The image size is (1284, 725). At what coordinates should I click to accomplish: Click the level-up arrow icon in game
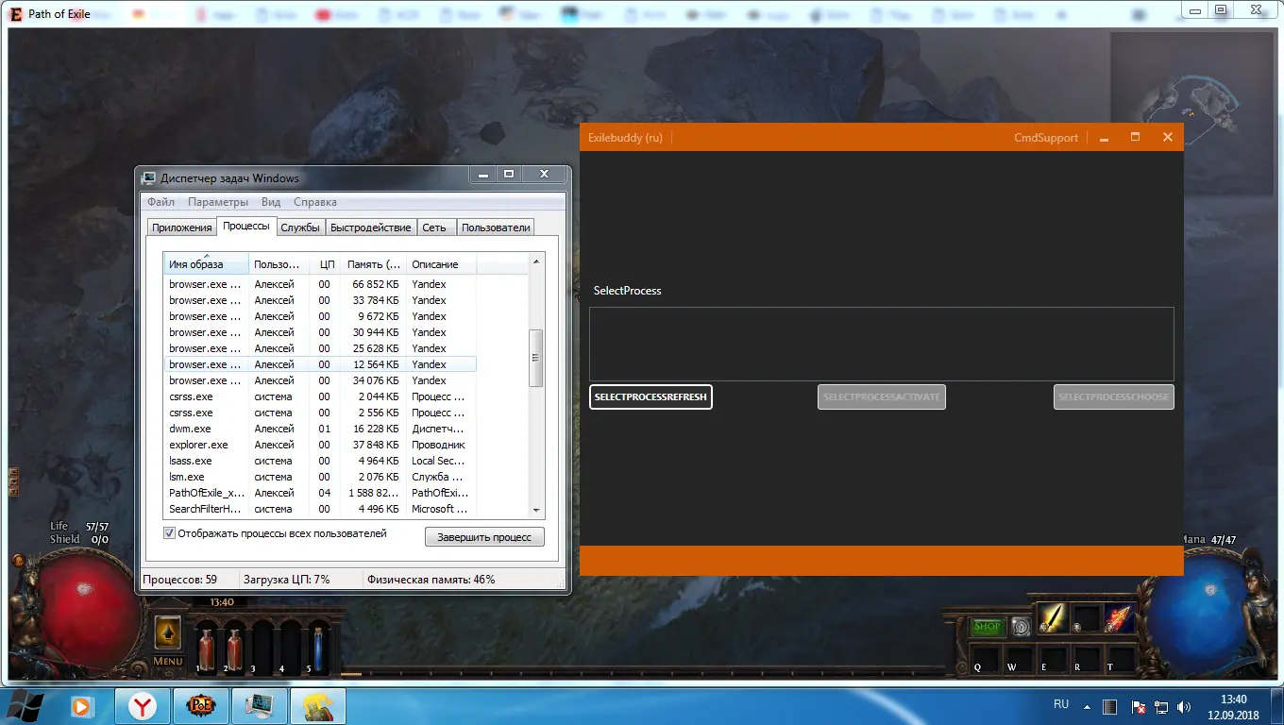(168, 631)
